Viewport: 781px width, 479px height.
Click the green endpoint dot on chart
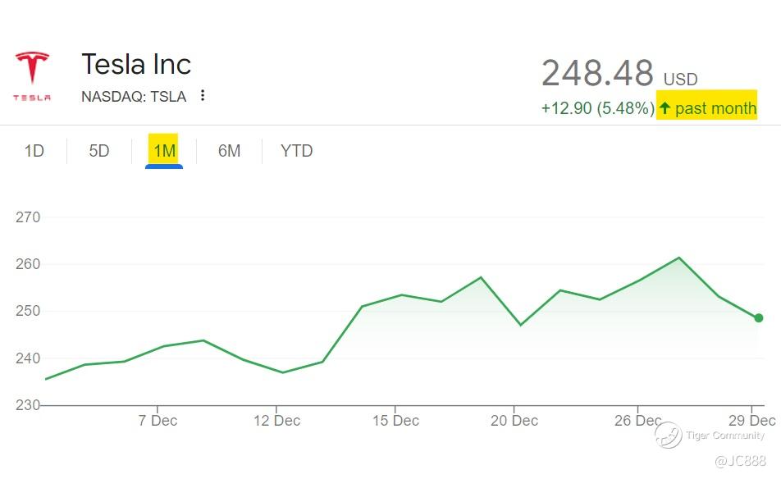click(759, 318)
